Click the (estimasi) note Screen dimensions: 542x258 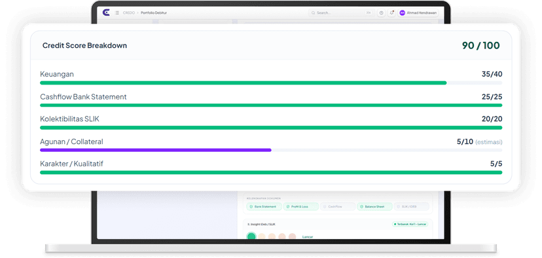tap(489, 142)
